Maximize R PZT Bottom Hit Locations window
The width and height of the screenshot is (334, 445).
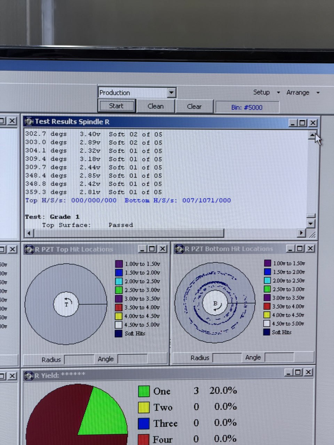tap(300, 248)
